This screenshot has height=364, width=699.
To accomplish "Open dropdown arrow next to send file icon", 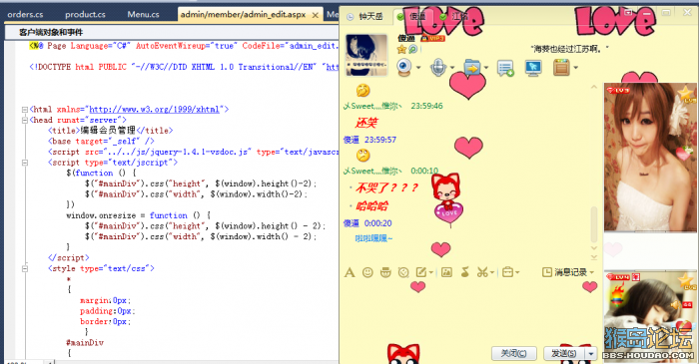I will 486,68.
